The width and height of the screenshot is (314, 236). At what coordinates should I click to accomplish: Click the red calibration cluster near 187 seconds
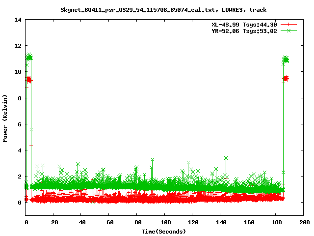286,79
